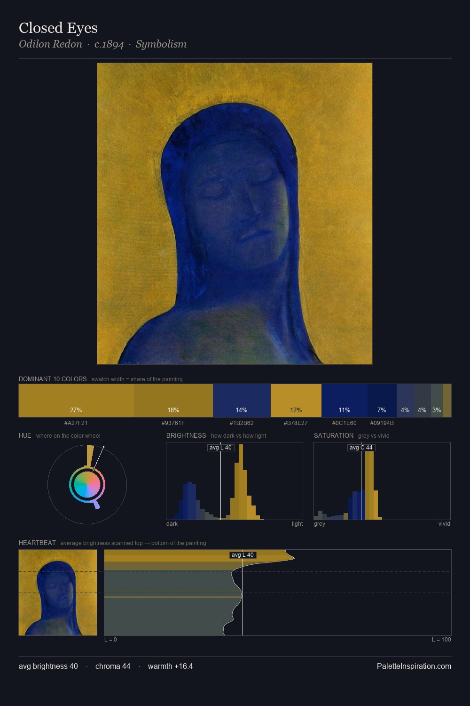Click the hex code #09194B

[x=382, y=423]
